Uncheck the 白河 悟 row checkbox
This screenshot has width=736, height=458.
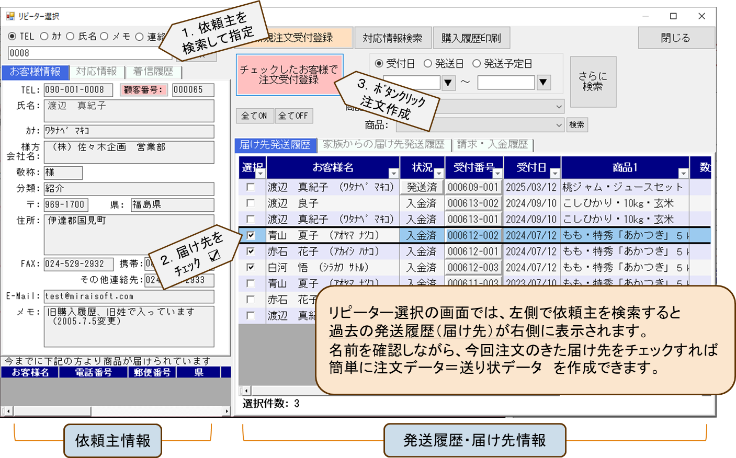[x=251, y=267]
